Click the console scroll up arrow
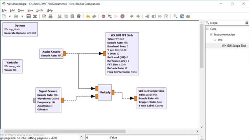 (81, 137)
